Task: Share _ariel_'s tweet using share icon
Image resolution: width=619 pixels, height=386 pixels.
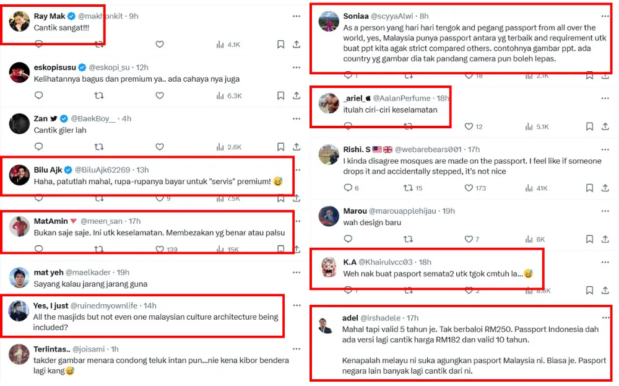Action: (605, 126)
